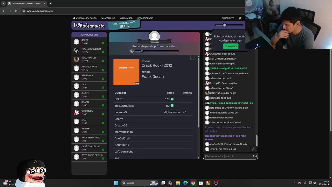Screen dimensions: 332x187
Task: Select player SCARD in players list
Action: click(89, 104)
